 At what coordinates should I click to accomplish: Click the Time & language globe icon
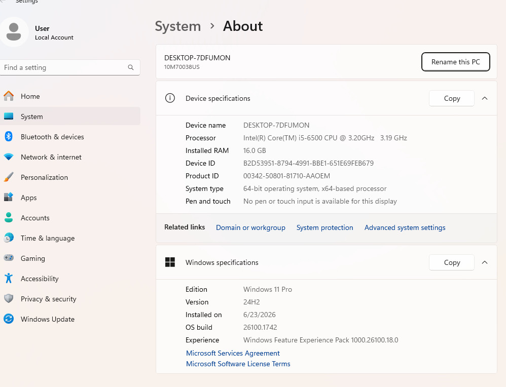pos(9,238)
